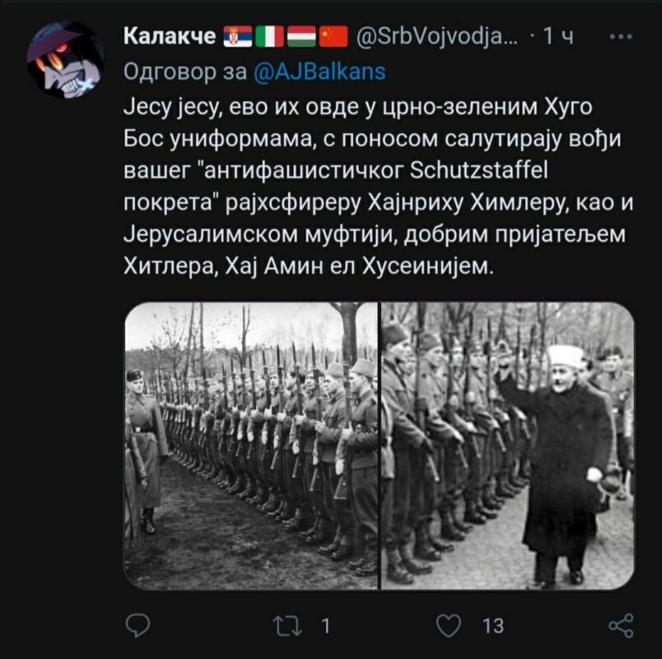
Task: Like the tweet with the heart icon
Action: pos(449,625)
